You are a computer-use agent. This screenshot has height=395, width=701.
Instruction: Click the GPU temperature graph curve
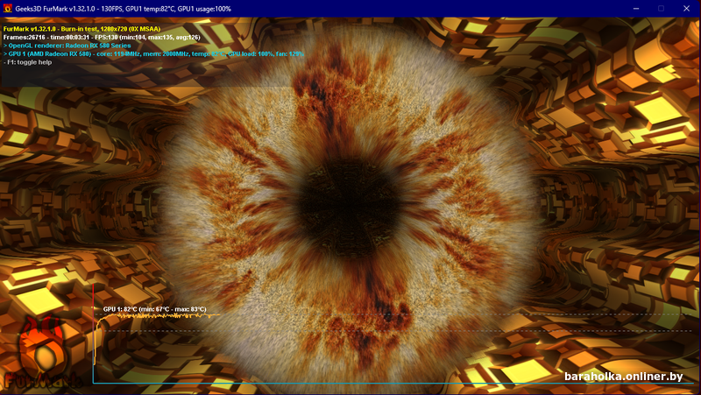tap(157, 316)
